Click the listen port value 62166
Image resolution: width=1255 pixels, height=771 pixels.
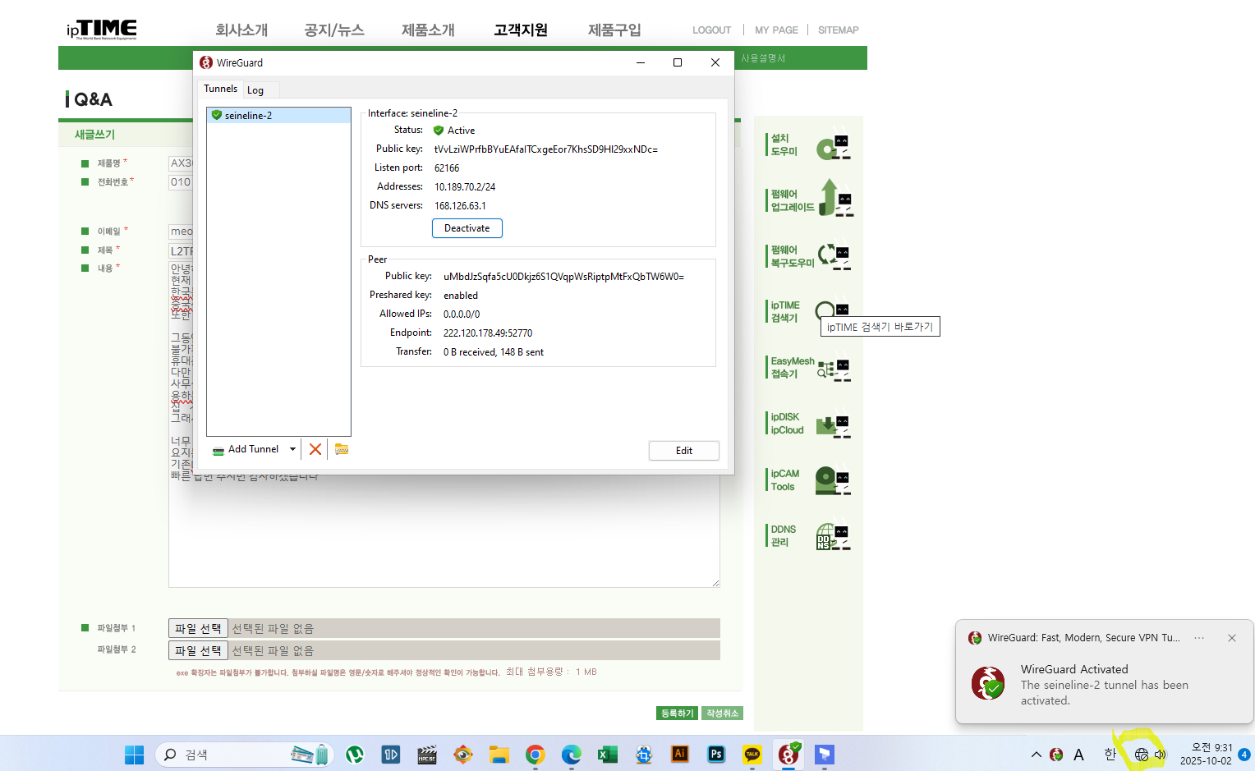point(447,168)
